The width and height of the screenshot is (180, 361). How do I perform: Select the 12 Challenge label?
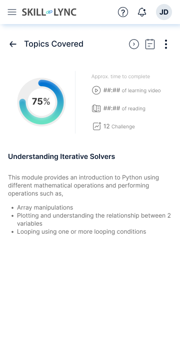pos(119,126)
